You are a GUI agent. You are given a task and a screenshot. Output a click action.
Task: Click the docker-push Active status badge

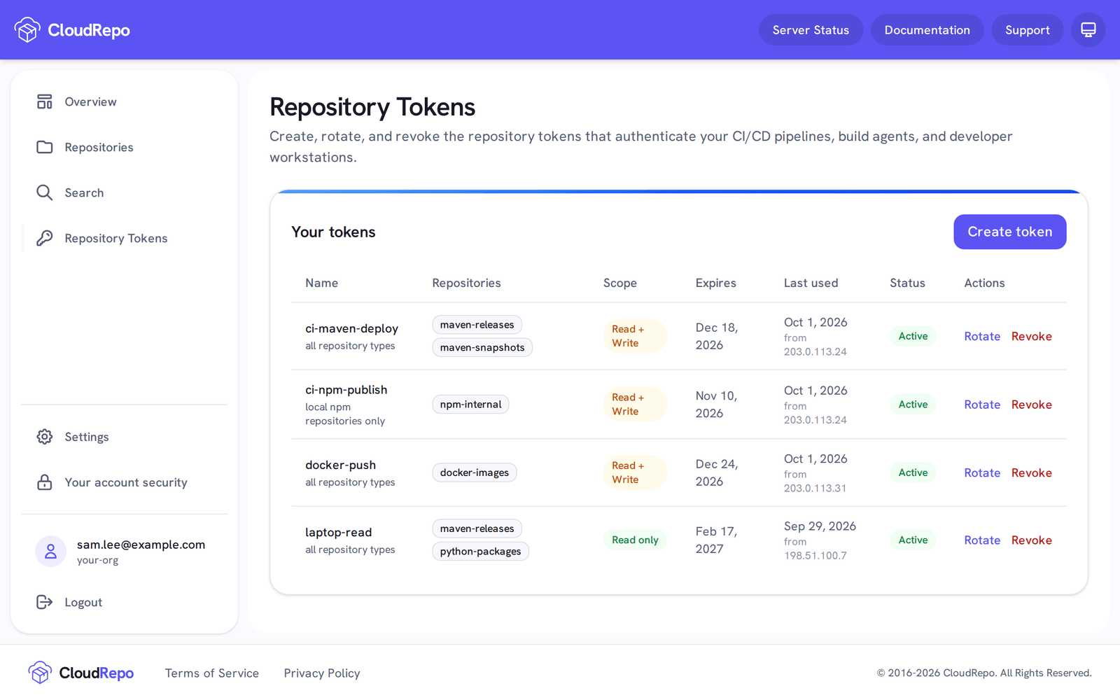913,472
